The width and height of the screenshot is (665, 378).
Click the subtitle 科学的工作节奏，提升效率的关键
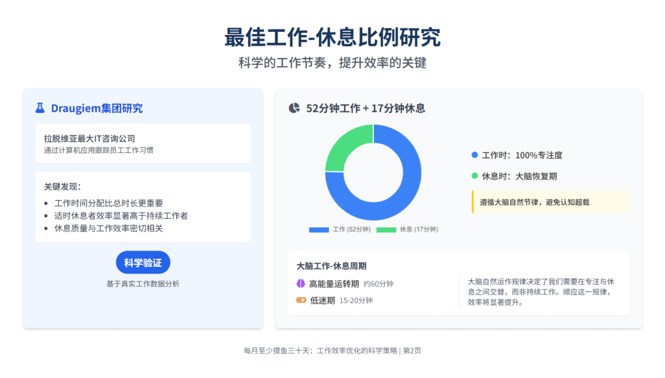pyautogui.click(x=332, y=63)
